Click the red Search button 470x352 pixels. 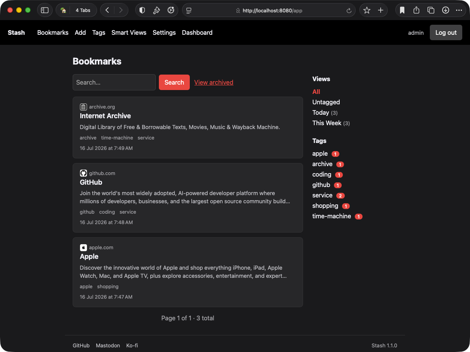click(174, 82)
